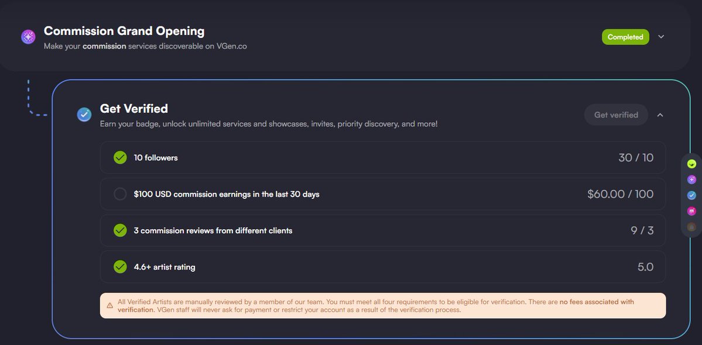Click the 9 / 3 reviews progress value
702x345 pixels.
click(x=642, y=230)
